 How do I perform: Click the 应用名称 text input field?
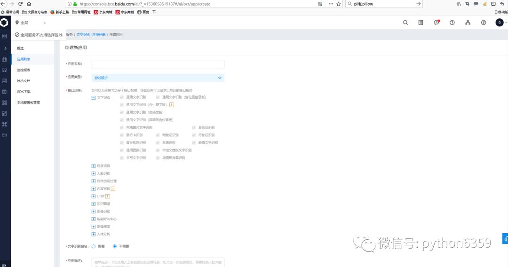(x=158, y=64)
